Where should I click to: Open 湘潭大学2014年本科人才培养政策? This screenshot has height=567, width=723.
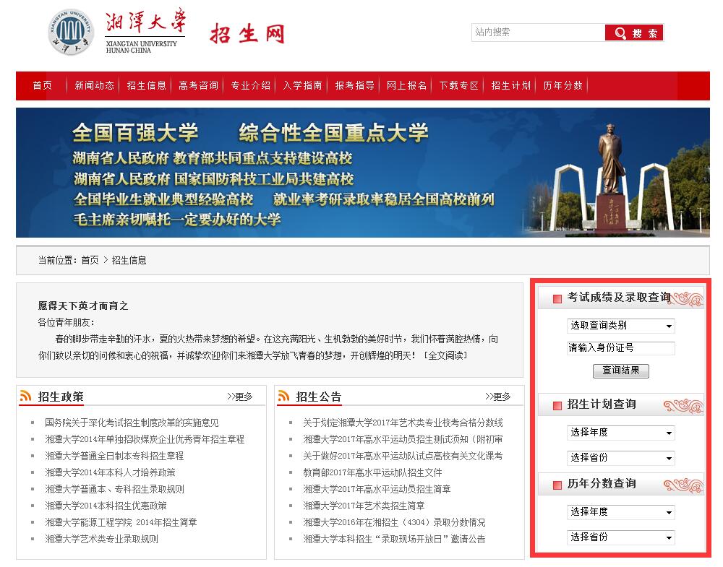pos(110,472)
